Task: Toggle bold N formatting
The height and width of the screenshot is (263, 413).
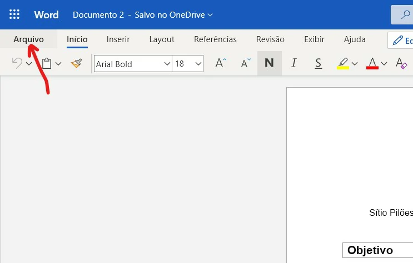Action: click(x=269, y=63)
